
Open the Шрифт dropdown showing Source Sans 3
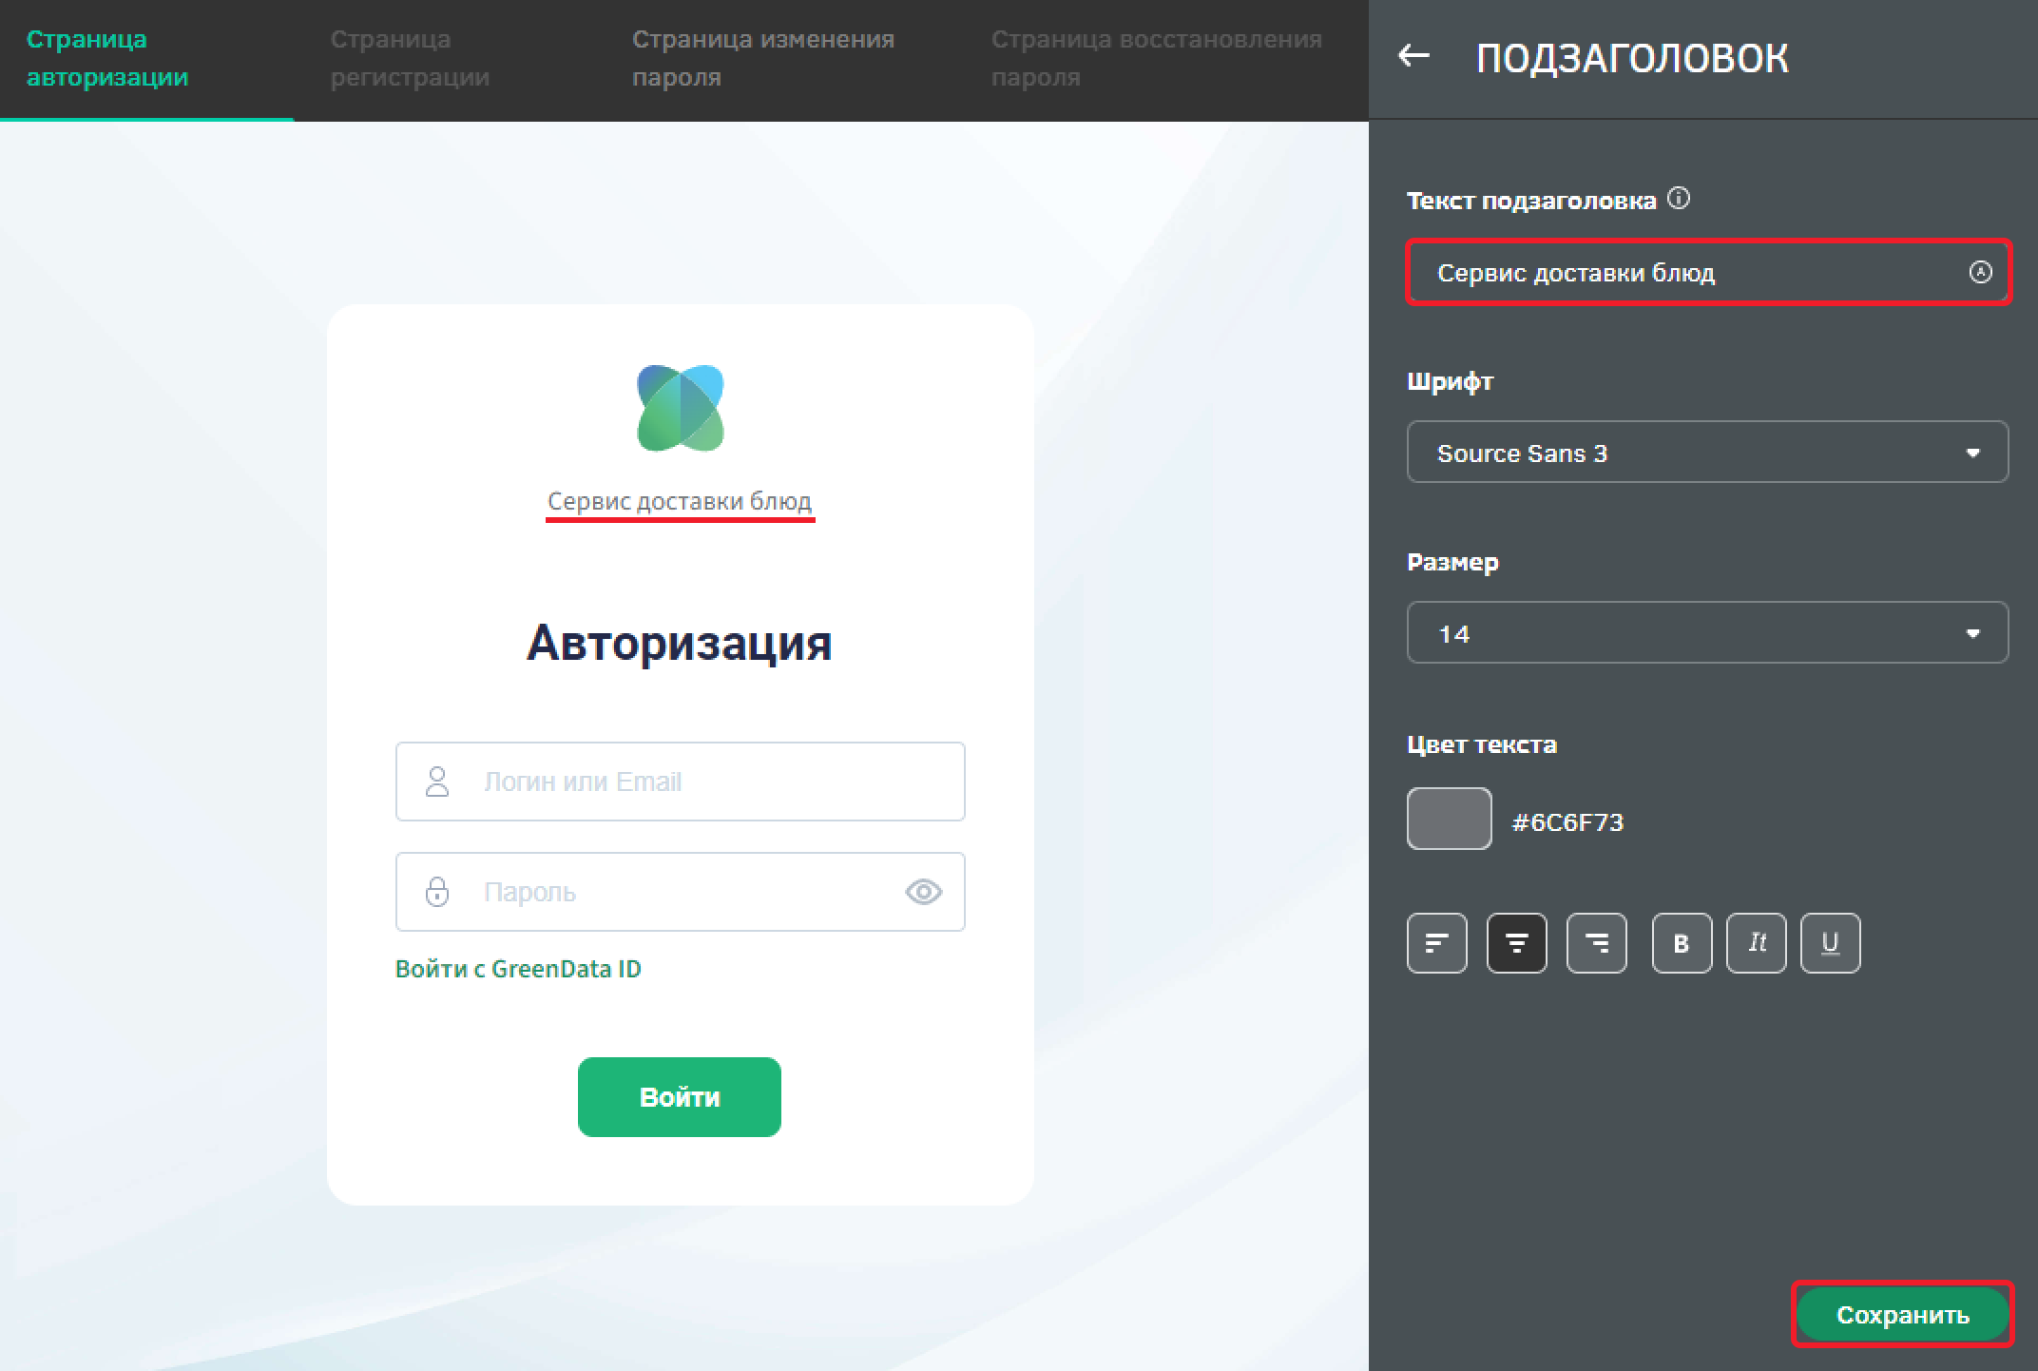coord(1706,453)
